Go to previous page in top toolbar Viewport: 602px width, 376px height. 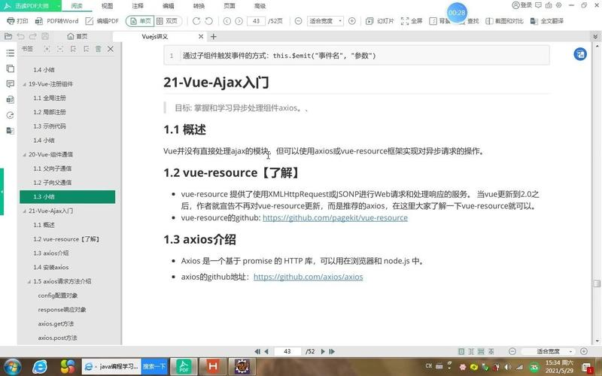[x=227, y=21]
